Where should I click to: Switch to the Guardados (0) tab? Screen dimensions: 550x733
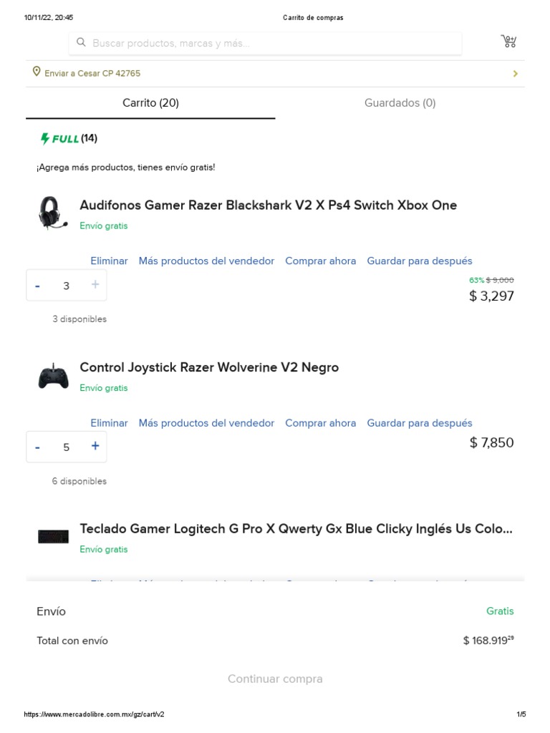click(x=400, y=103)
